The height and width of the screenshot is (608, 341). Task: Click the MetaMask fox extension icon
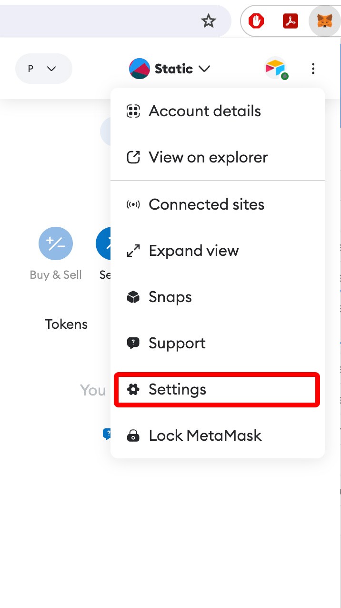(x=325, y=21)
